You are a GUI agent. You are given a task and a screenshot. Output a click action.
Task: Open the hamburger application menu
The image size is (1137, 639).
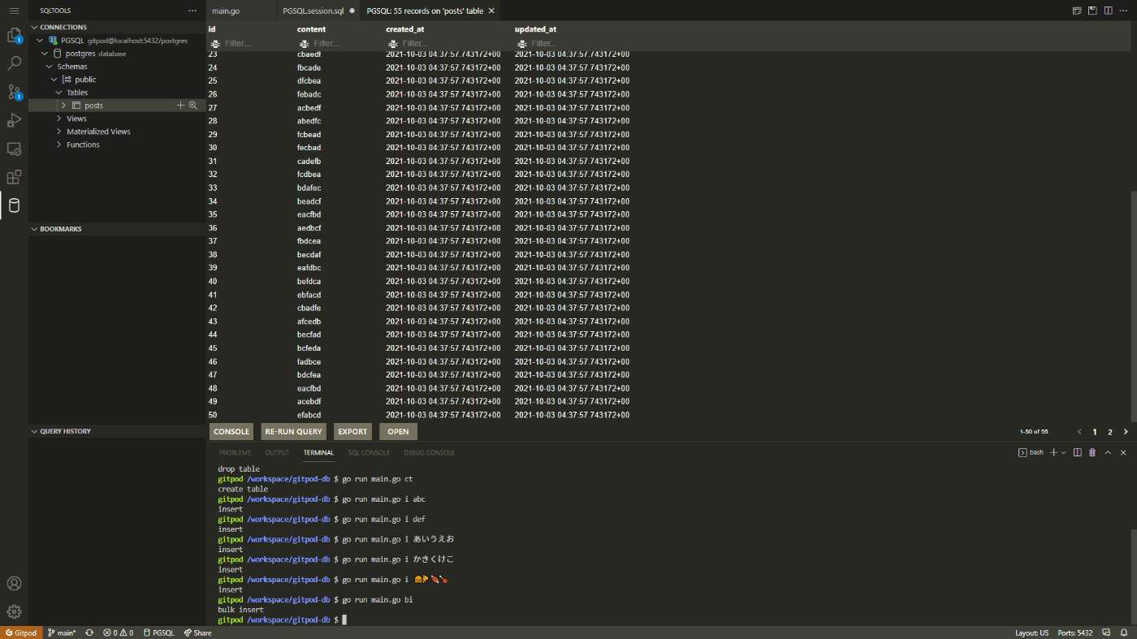[x=14, y=11]
